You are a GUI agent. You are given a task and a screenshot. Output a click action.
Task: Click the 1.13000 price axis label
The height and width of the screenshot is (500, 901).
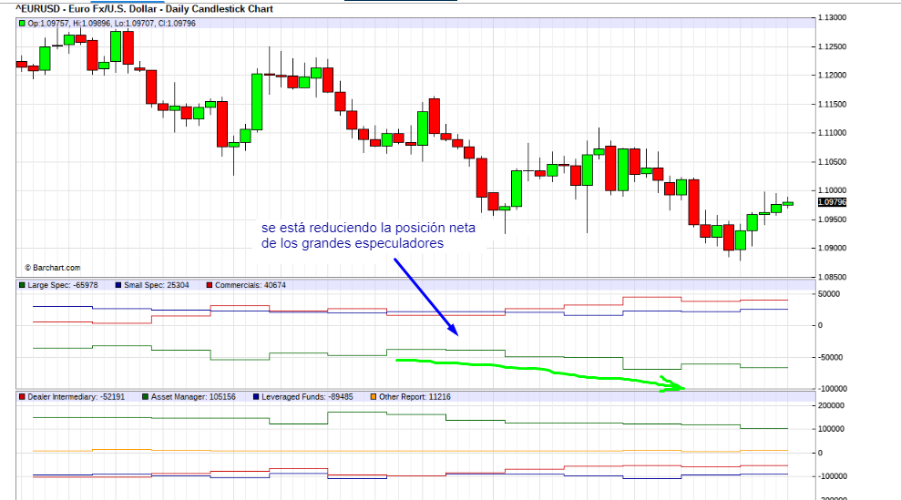[832, 18]
